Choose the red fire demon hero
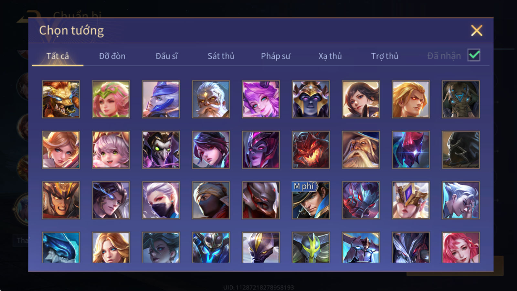Image resolution: width=517 pixels, height=291 pixels. (311, 150)
